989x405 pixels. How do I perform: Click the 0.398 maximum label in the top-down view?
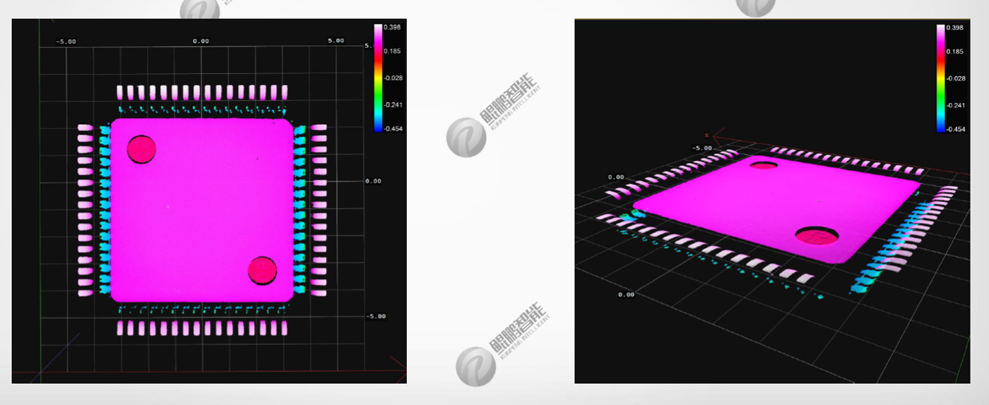pos(390,28)
